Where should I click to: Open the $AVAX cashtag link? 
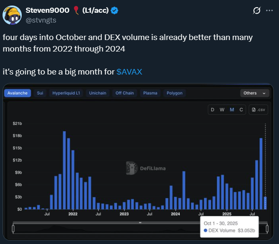point(129,72)
